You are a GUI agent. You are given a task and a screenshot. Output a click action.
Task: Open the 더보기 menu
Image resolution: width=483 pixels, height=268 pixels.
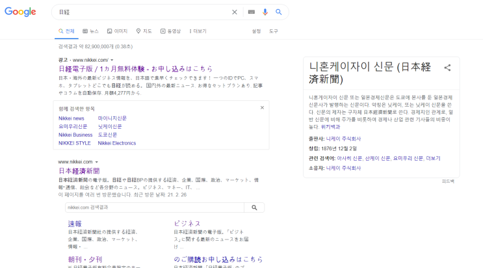tap(198, 31)
